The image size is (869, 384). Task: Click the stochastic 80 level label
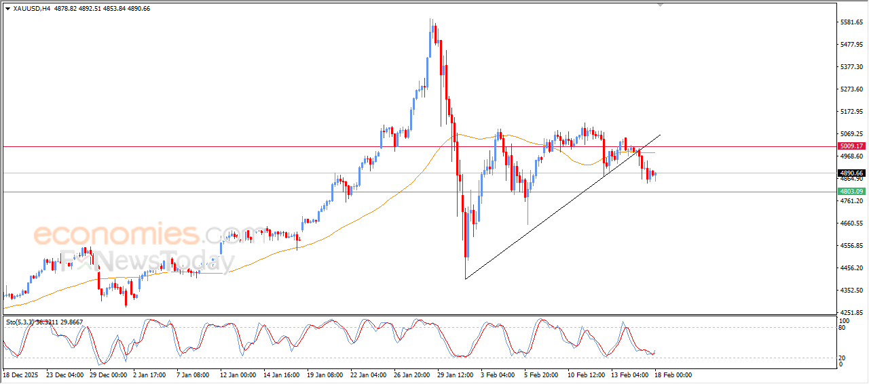click(x=844, y=328)
